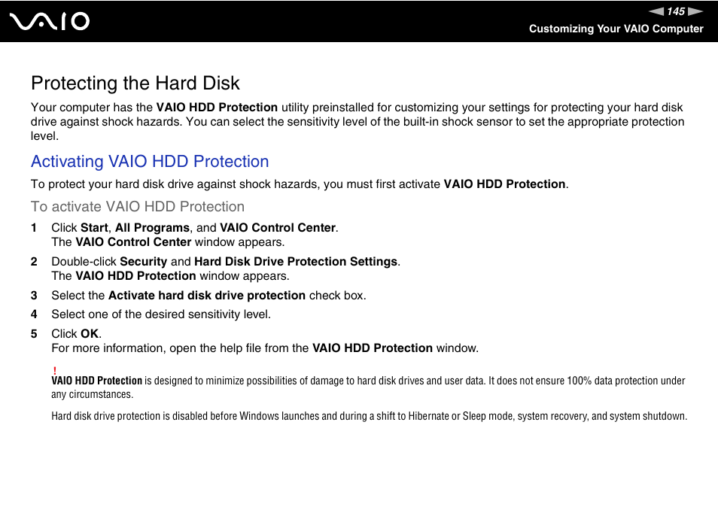The width and height of the screenshot is (718, 507).
Task: Open the Customizing Your VAIO Computer header link
Action: pyautogui.click(x=616, y=29)
